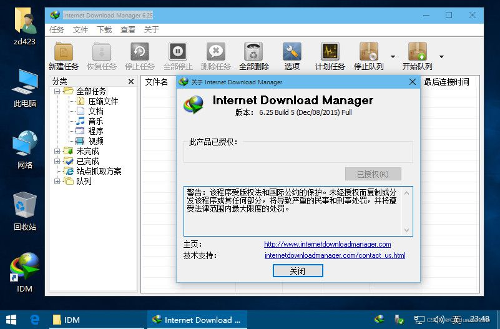Open the 查看 menu
The width and height of the screenshot is (500, 329).
[x=128, y=29]
